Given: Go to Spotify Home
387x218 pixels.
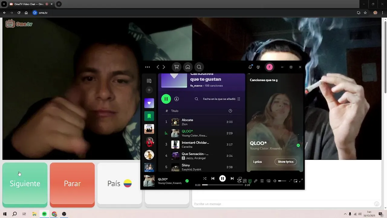Looking at the screenshot, I should tap(188, 67).
